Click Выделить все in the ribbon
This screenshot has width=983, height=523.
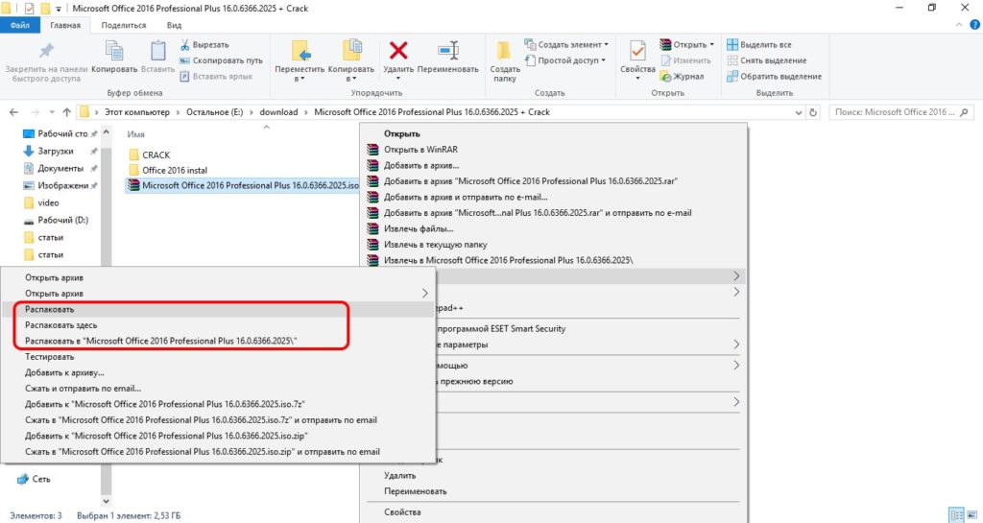click(759, 44)
